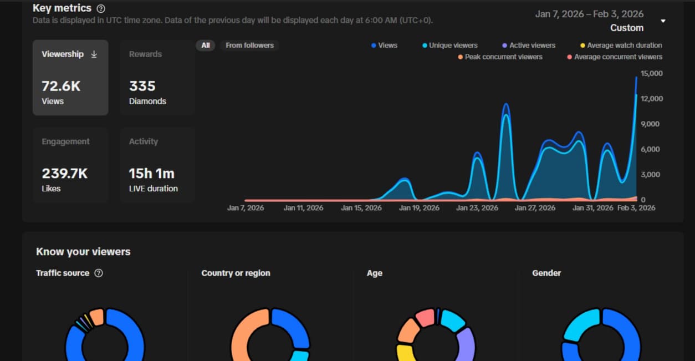Click the download icon next to Viewership
The image size is (695, 361).
tap(94, 54)
